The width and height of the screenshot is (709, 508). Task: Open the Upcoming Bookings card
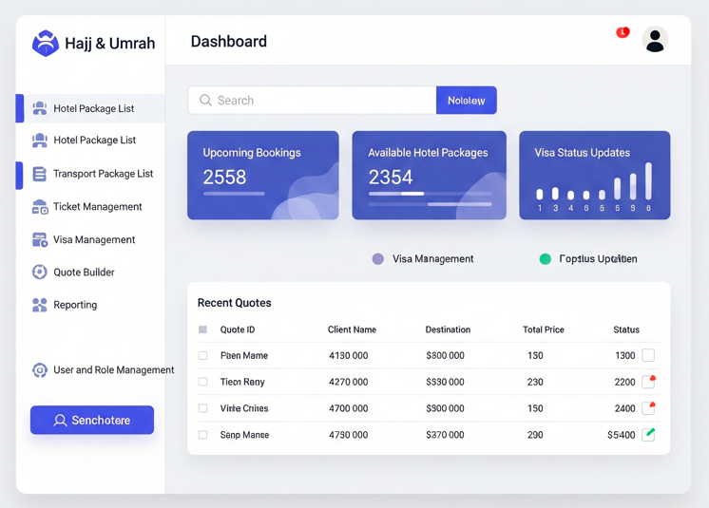[263, 176]
